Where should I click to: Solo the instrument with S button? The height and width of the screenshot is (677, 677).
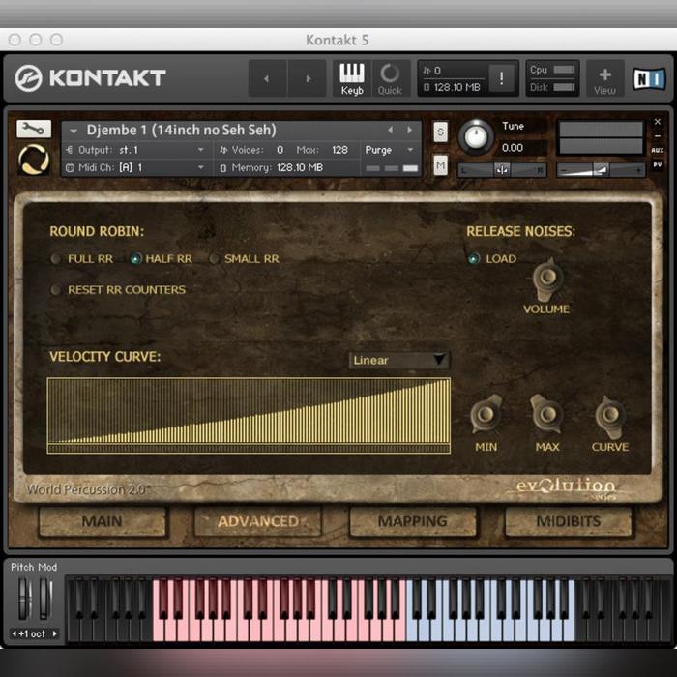[441, 132]
